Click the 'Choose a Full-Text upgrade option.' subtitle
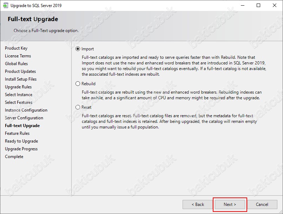 46,31
